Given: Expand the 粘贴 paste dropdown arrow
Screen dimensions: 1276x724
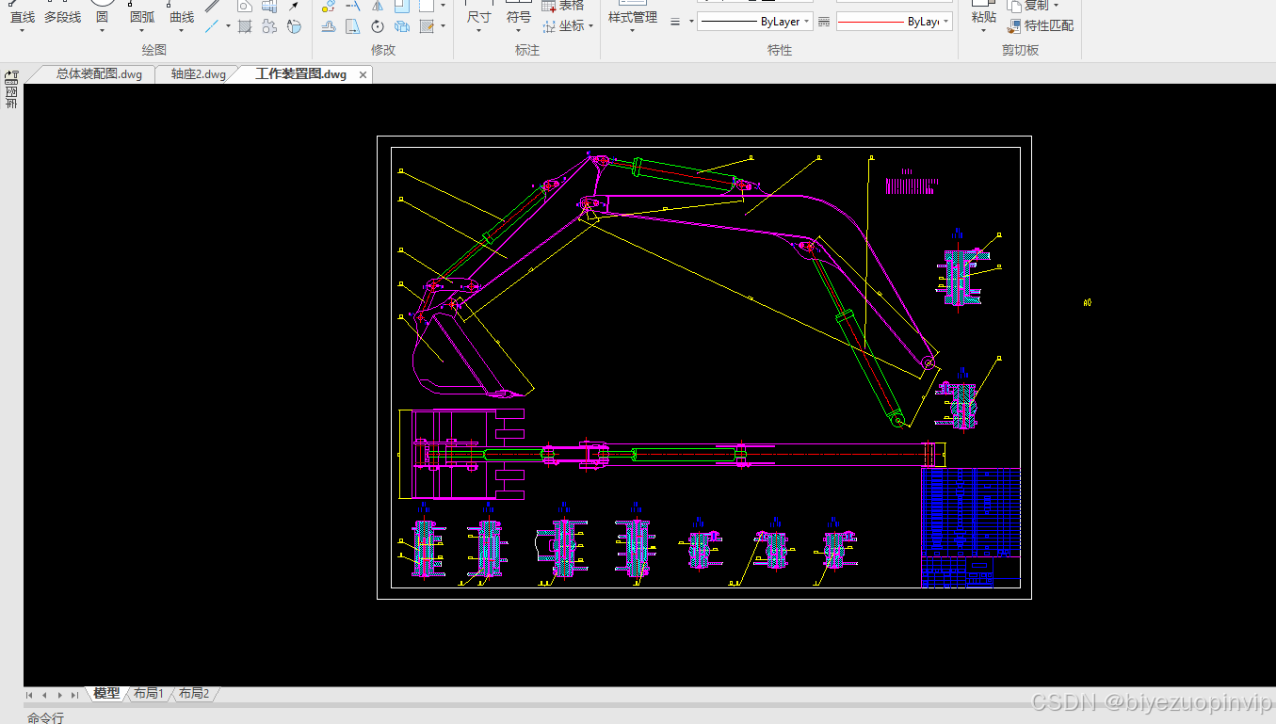Looking at the screenshot, I should (x=983, y=30).
